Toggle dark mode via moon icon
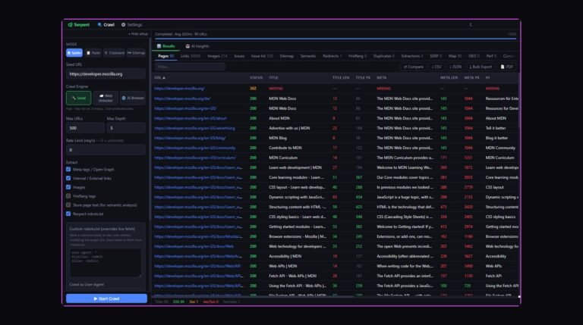Image resolution: width=583 pixels, height=325 pixels. point(471,25)
